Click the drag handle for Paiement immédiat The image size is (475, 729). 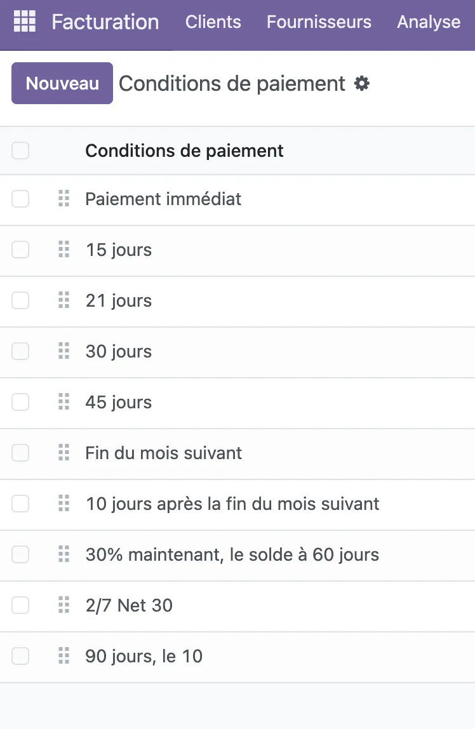pyautogui.click(x=64, y=199)
